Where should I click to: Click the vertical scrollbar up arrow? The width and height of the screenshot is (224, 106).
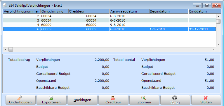pyautogui.click(x=218, y=16)
